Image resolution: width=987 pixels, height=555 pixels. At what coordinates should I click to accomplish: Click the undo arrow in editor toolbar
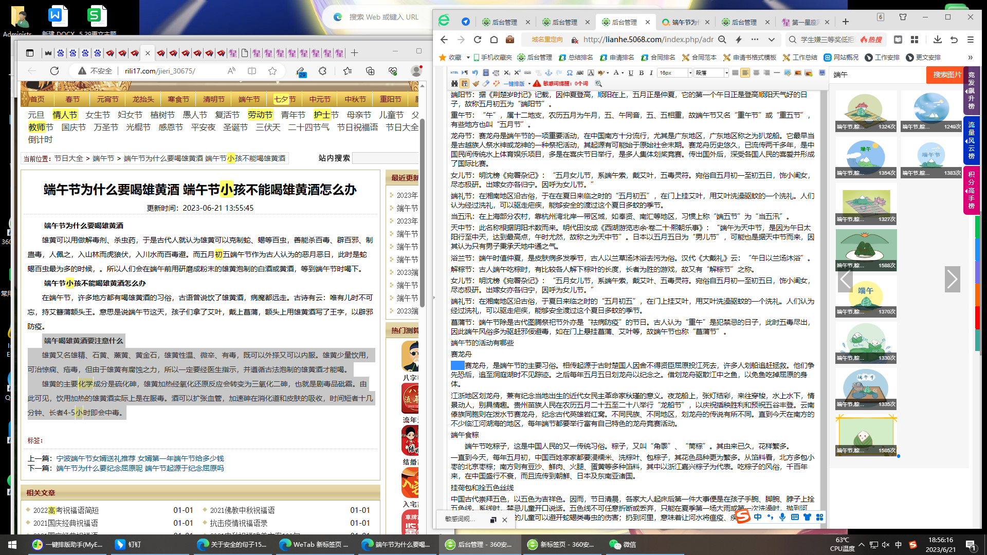(475, 73)
